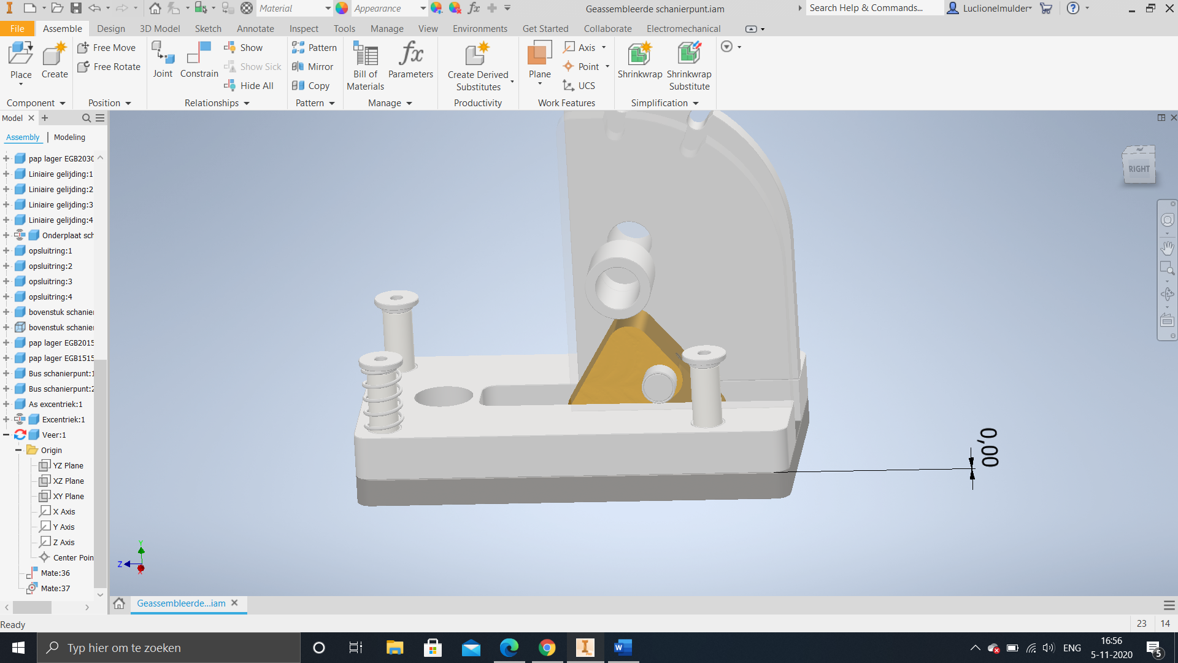Select Mate:36 in the browser

(55, 573)
